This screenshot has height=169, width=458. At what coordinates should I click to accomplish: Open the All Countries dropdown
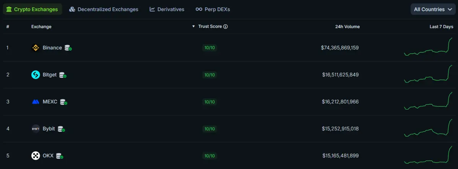click(x=433, y=10)
